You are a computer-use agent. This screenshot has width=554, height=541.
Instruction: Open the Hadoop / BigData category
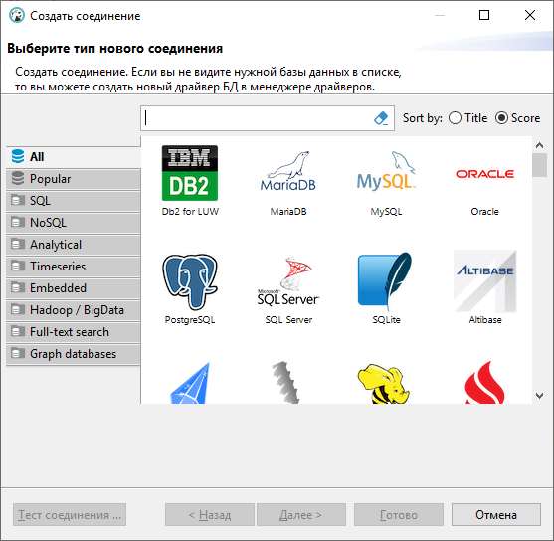pos(74,310)
